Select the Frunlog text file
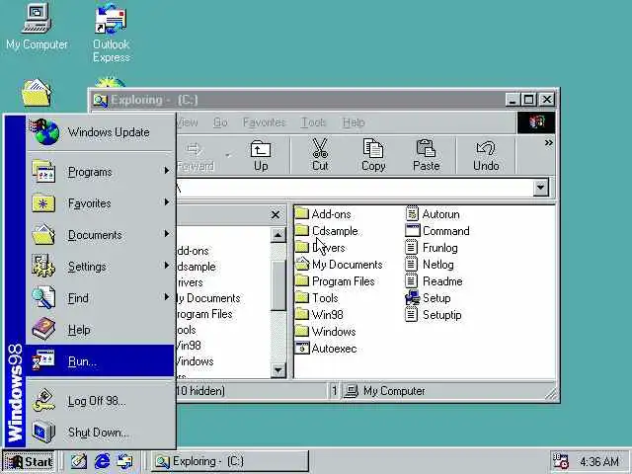 point(432,248)
